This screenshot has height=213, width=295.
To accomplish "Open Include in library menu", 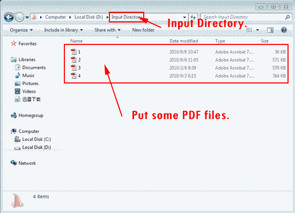I will click(64, 30).
